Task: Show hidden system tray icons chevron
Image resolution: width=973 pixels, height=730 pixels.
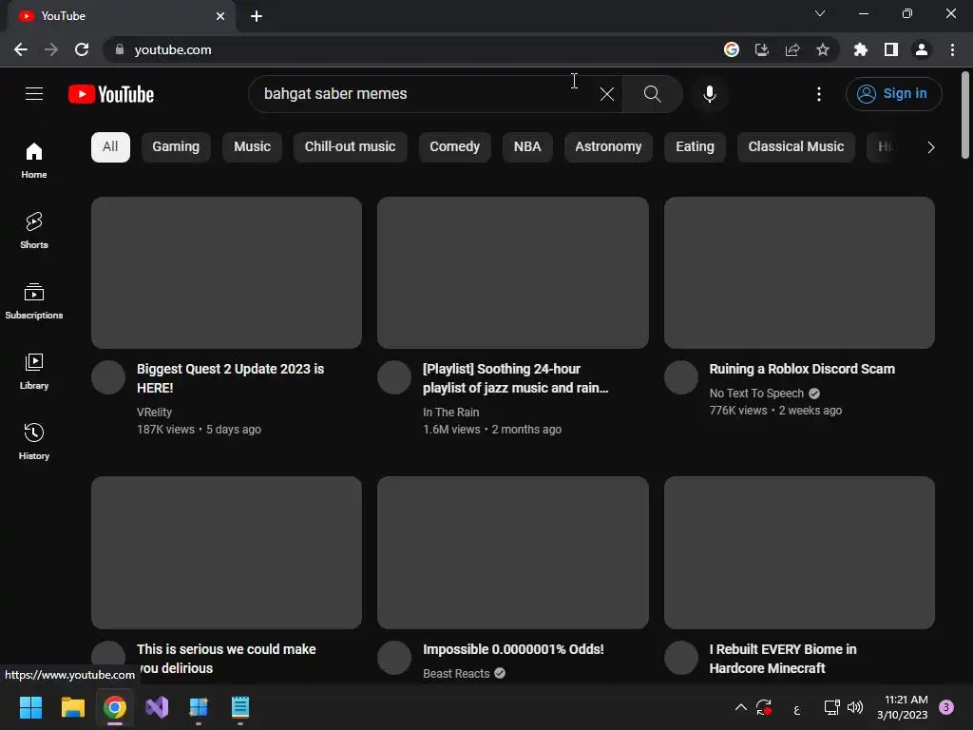Action: [741, 707]
